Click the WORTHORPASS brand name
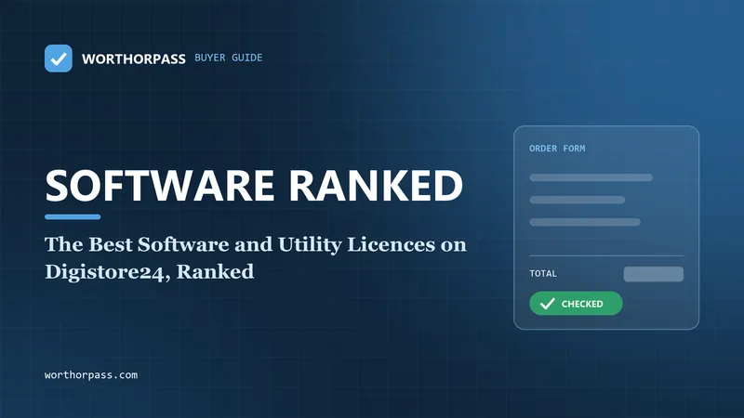 click(133, 59)
